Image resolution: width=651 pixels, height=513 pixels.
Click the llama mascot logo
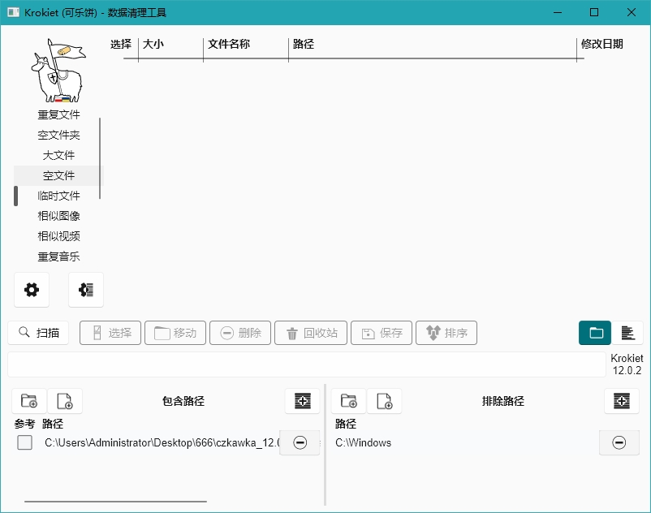(x=58, y=71)
